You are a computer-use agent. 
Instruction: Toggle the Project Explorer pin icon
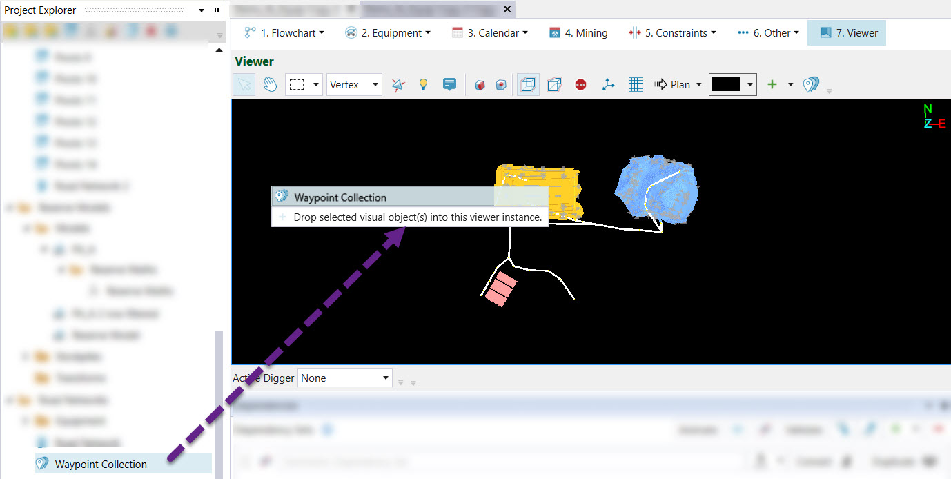[x=217, y=10]
